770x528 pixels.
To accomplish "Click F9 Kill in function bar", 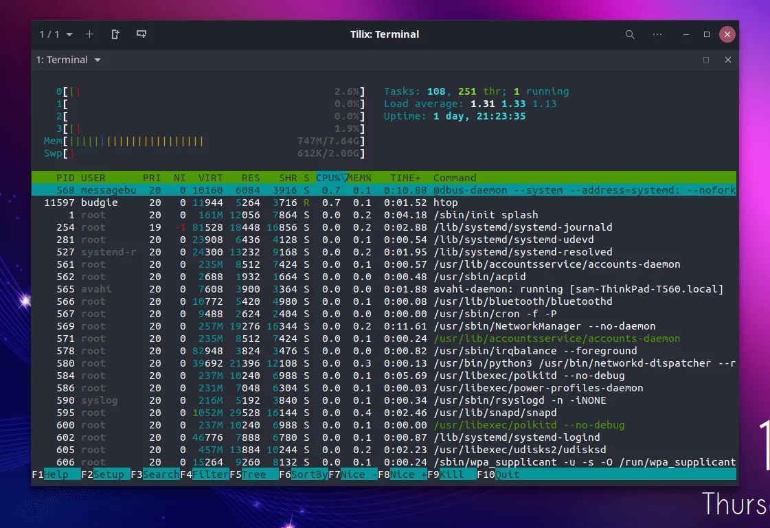I will tap(451, 474).
